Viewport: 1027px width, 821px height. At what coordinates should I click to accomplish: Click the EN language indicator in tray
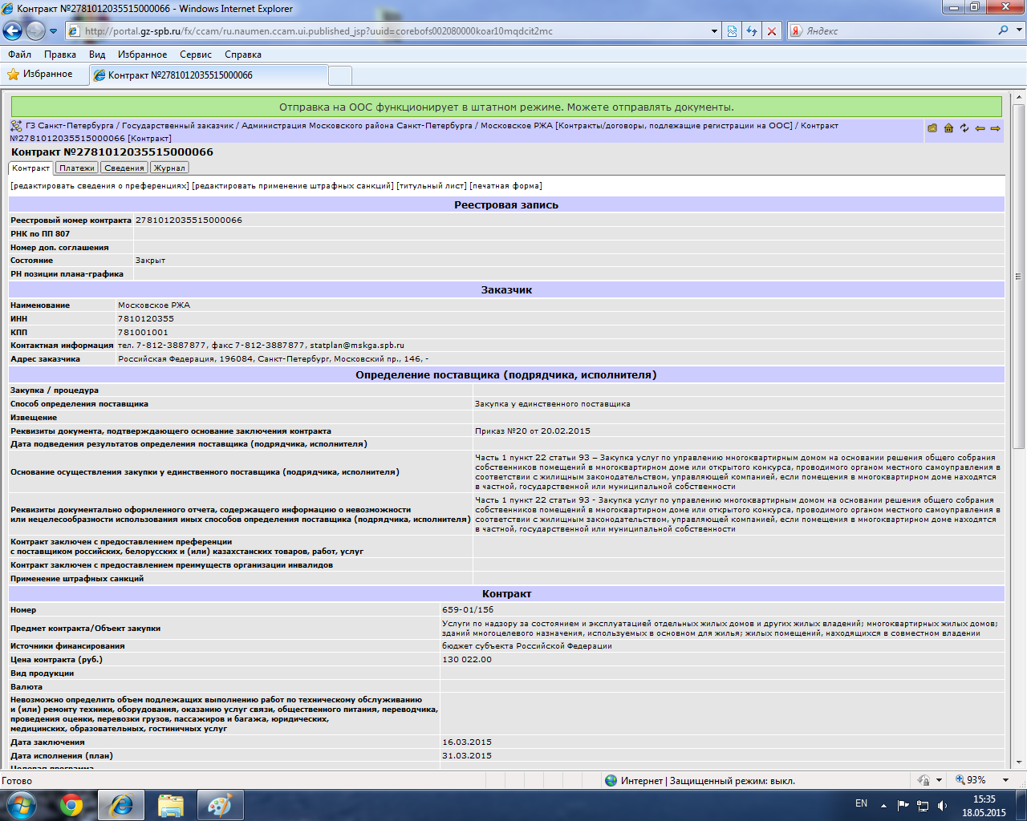point(861,803)
